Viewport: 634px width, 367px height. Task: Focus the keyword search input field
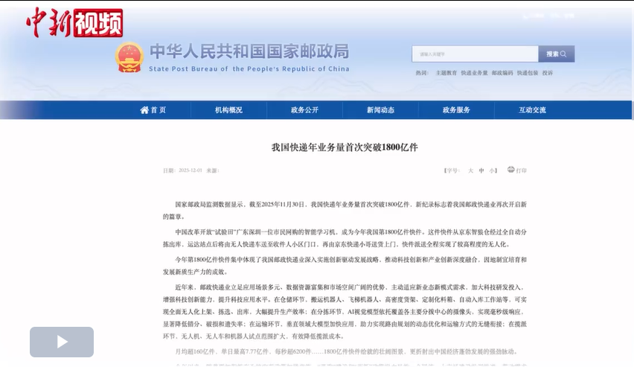click(475, 54)
